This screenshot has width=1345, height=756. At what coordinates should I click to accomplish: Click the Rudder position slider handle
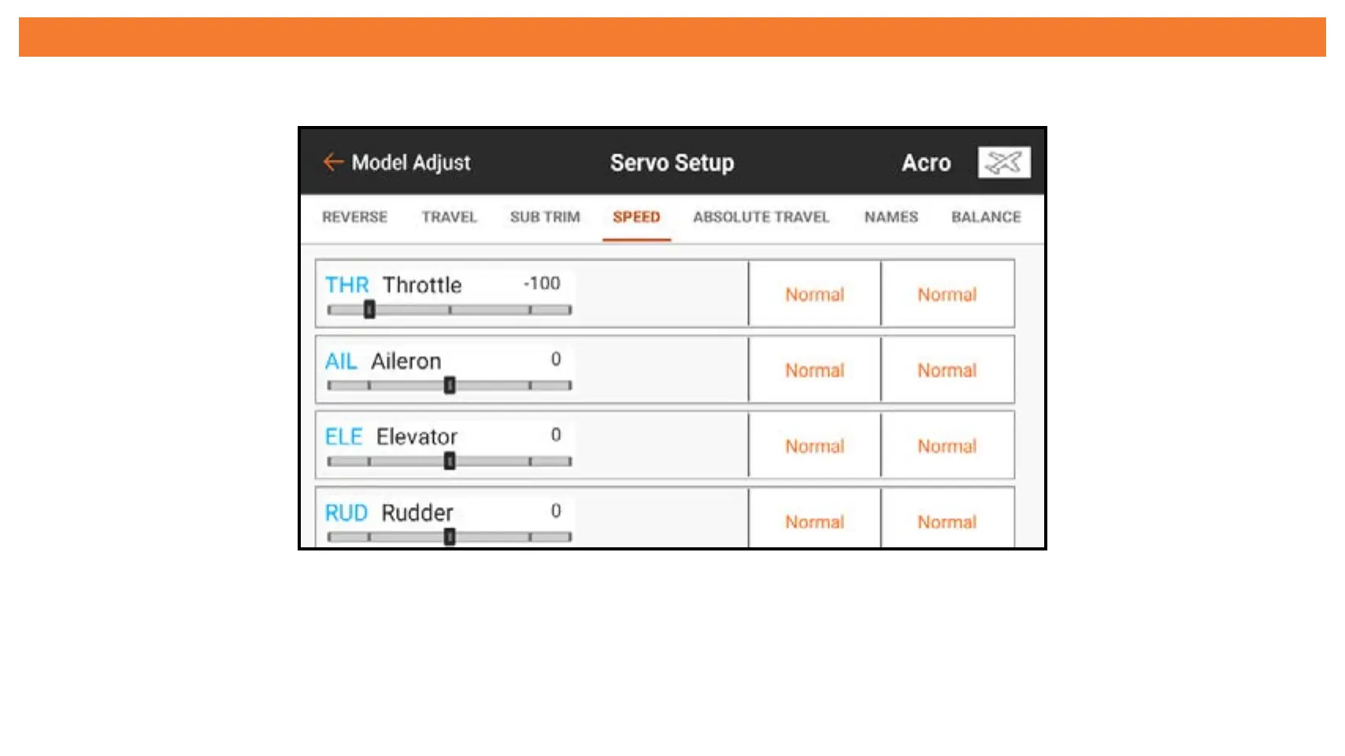(450, 537)
